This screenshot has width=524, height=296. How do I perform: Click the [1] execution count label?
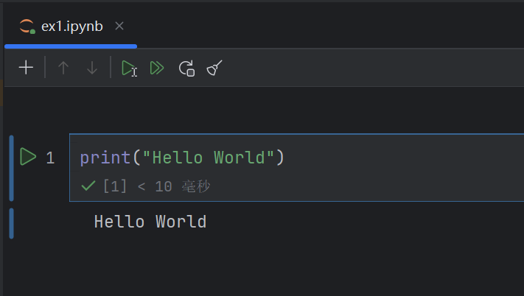point(115,187)
